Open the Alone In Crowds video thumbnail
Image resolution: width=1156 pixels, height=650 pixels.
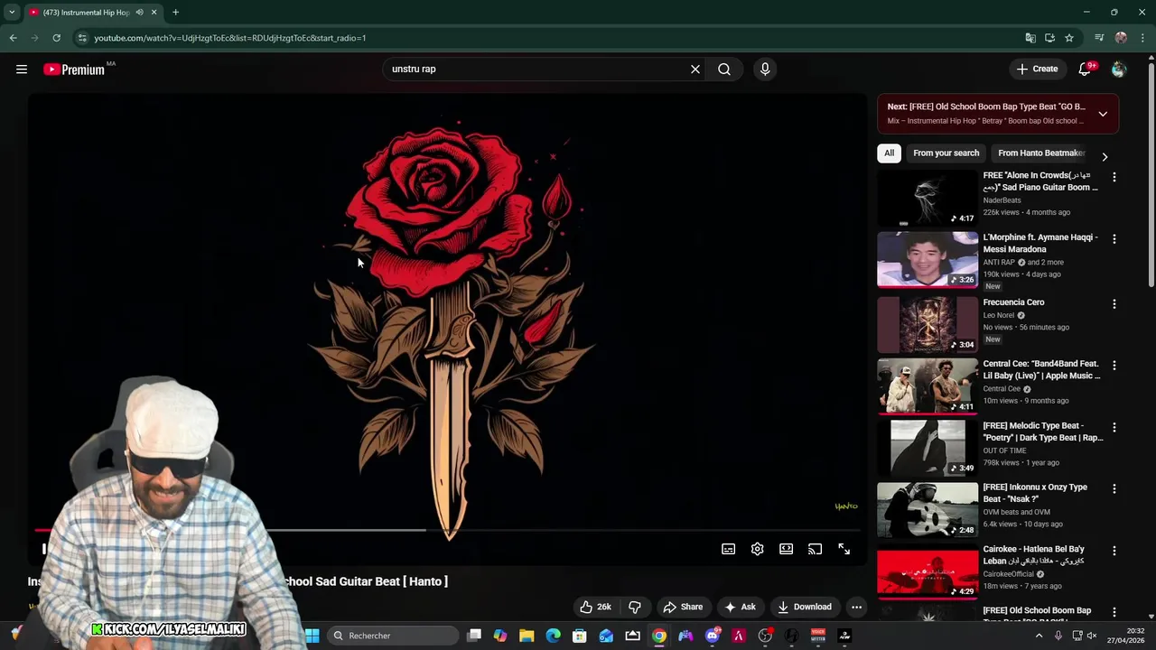(928, 198)
